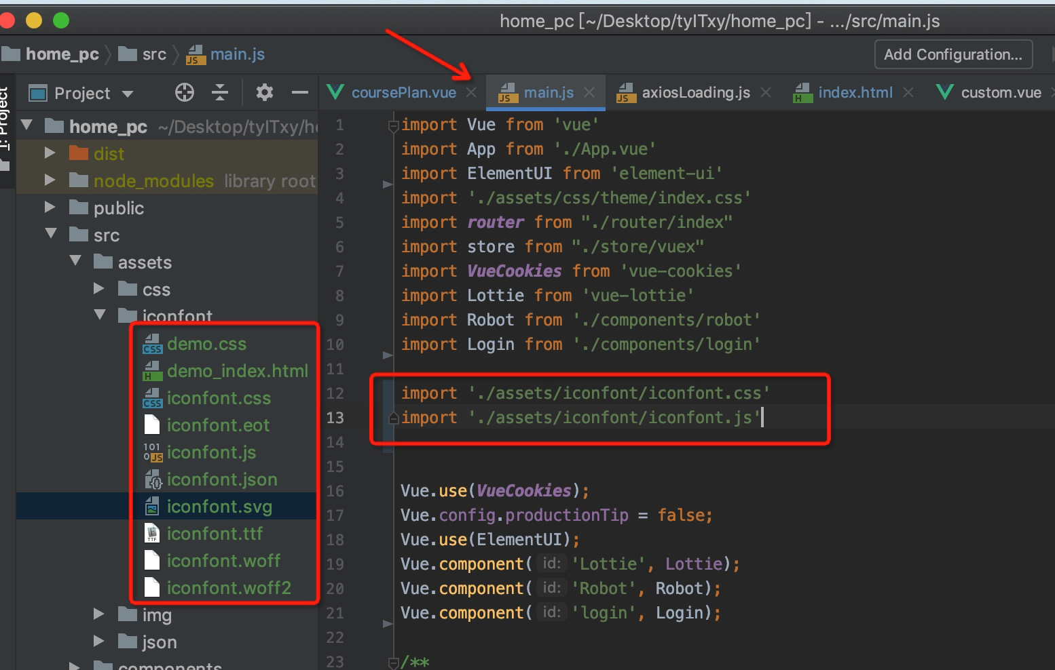Expand the public folder

[x=50, y=207]
